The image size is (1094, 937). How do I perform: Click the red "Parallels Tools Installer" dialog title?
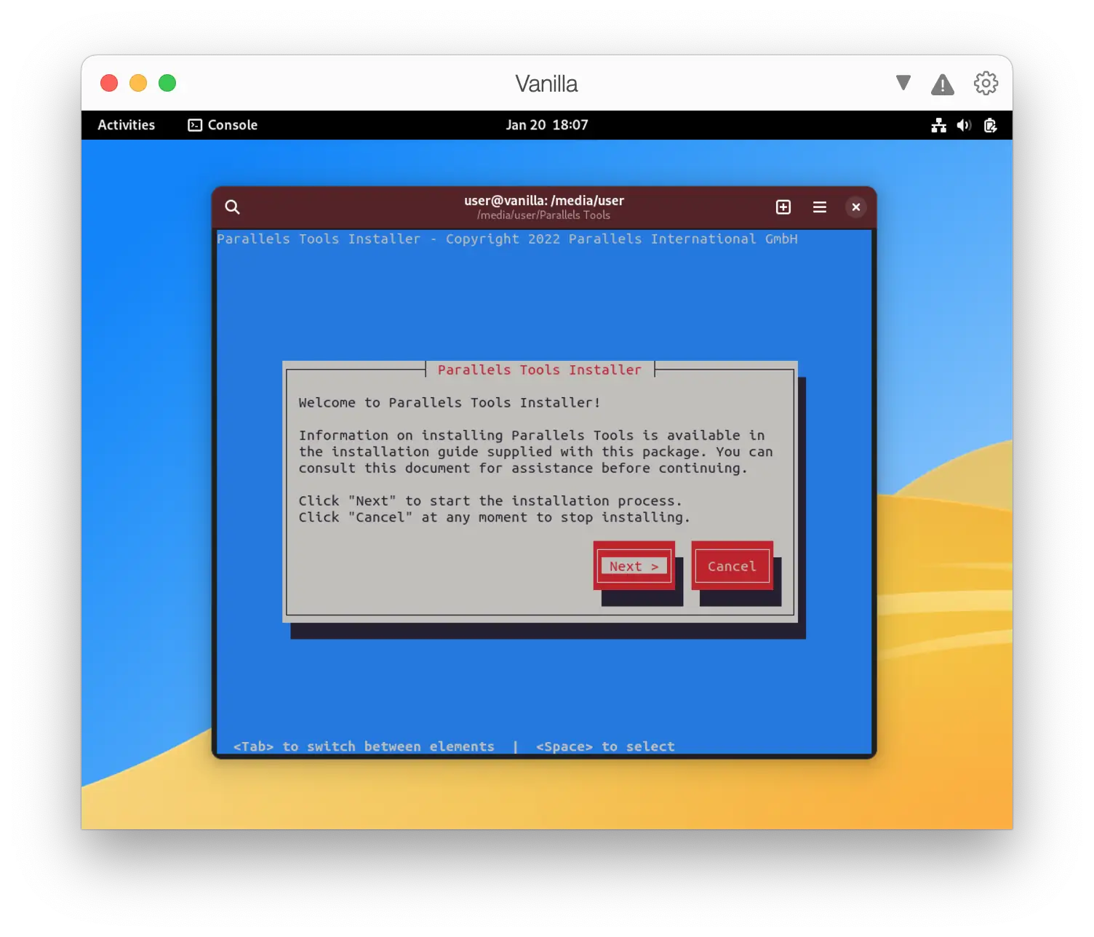540,370
